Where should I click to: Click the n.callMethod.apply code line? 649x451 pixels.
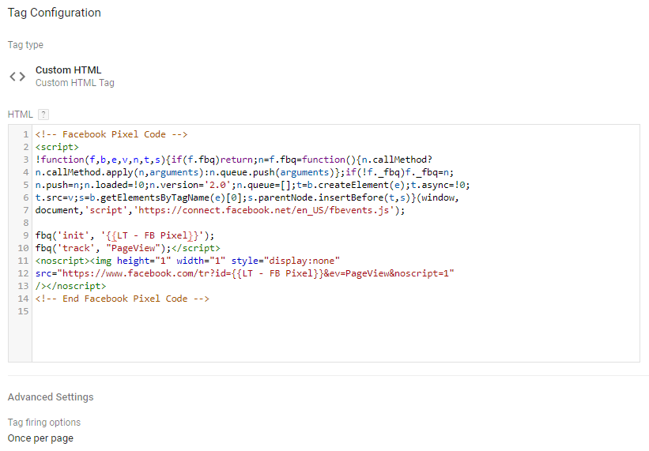(244, 172)
